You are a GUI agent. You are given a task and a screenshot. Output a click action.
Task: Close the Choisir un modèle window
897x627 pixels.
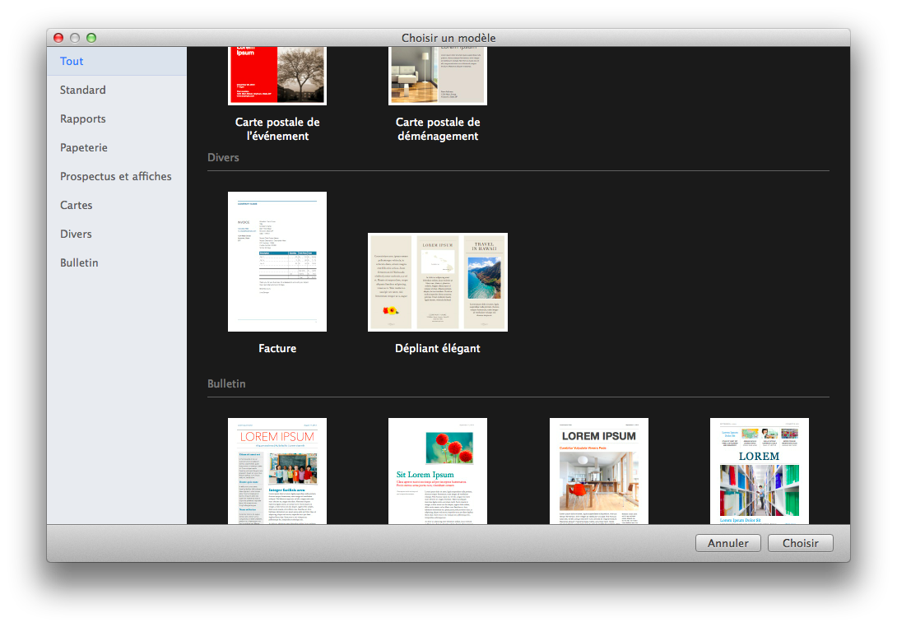click(x=58, y=38)
